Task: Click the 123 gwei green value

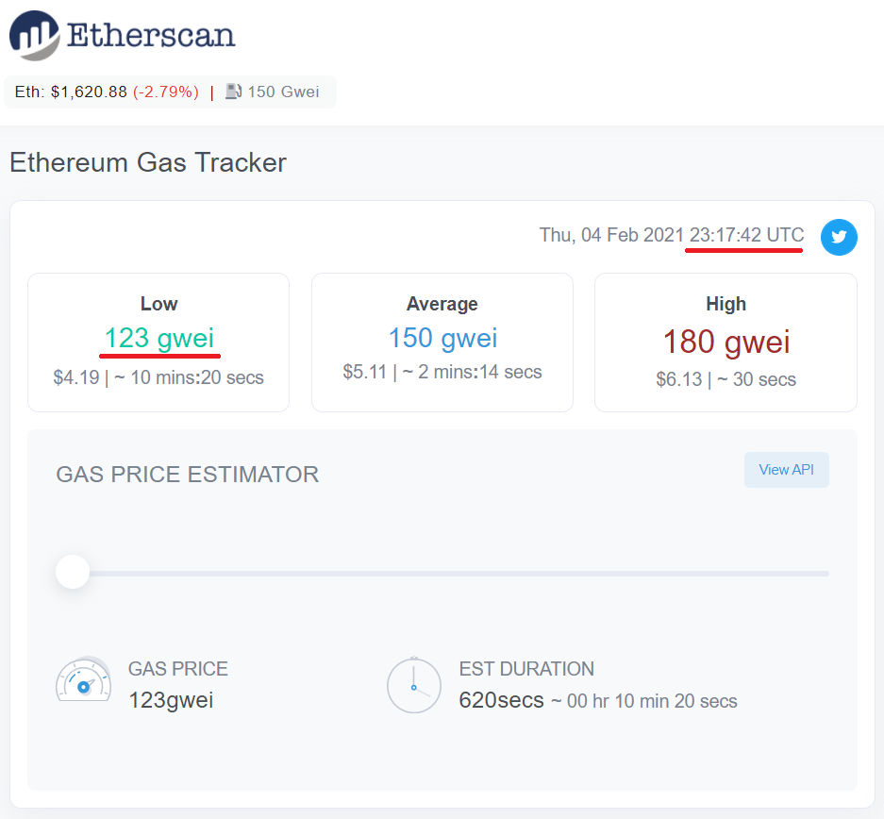Action: pos(159,338)
